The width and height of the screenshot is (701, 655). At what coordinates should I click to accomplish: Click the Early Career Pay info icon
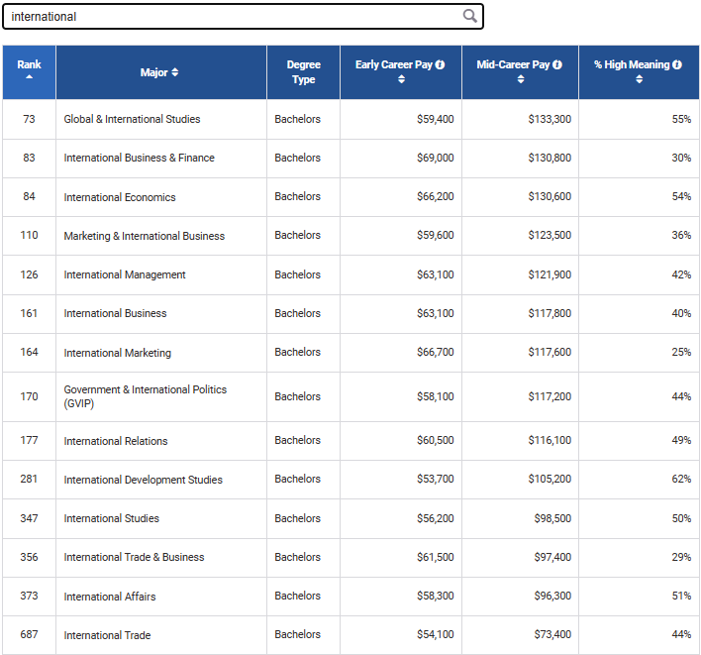(440, 64)
